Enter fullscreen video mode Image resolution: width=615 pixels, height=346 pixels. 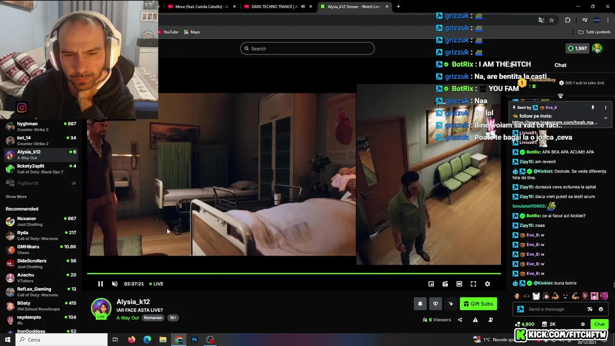pos(473,284)
